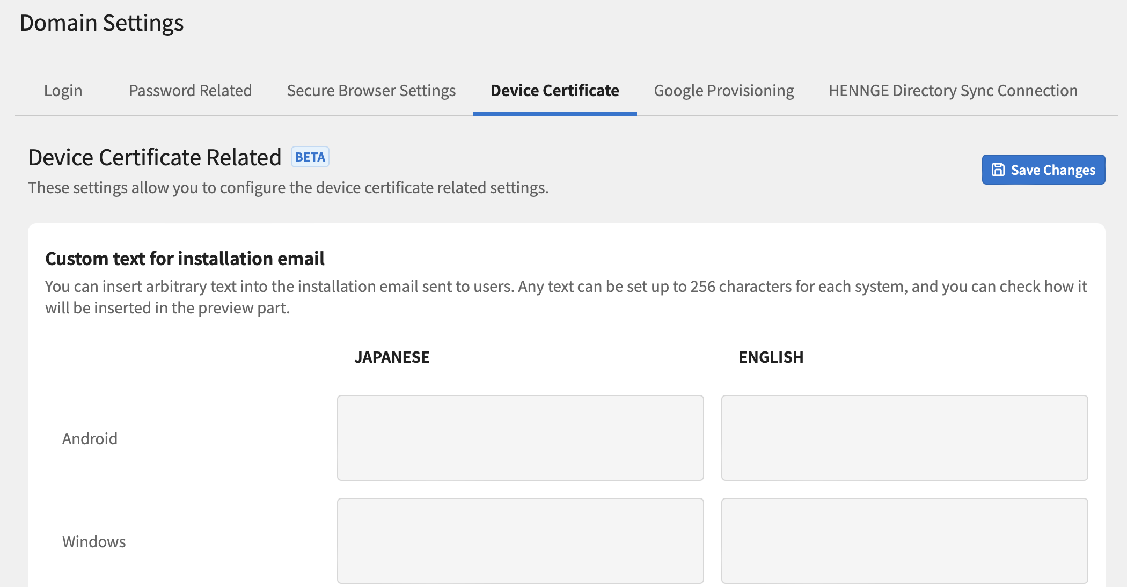Viewport: 1127px width, 587px height.
Task: Click the 'These settings allow you' description
Action: [289, 188]
